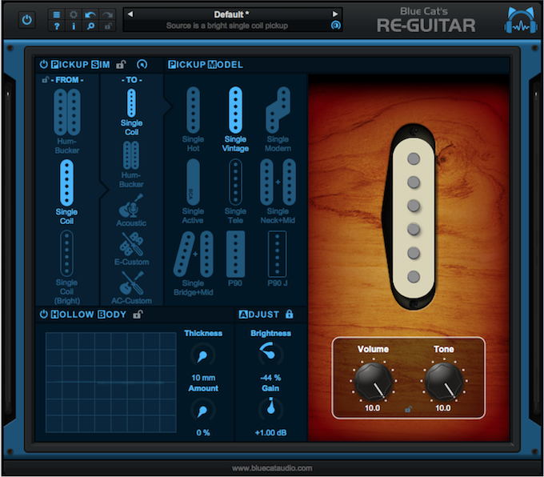Choose the Single Active pickup model
This screenshot has height=477, width=544.
pyautogui.click(x=194, y=191)
